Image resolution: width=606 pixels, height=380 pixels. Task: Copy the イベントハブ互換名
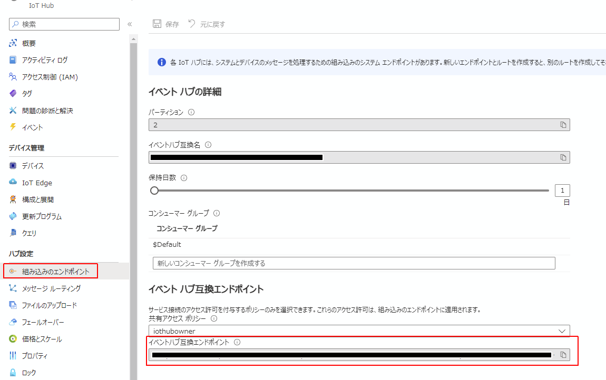tap(563, 157)
